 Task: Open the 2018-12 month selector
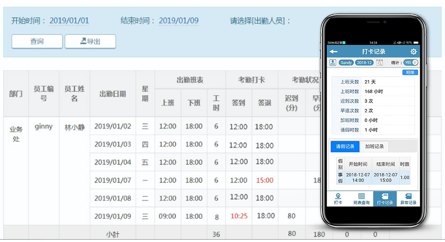click(x=364, y=62)
